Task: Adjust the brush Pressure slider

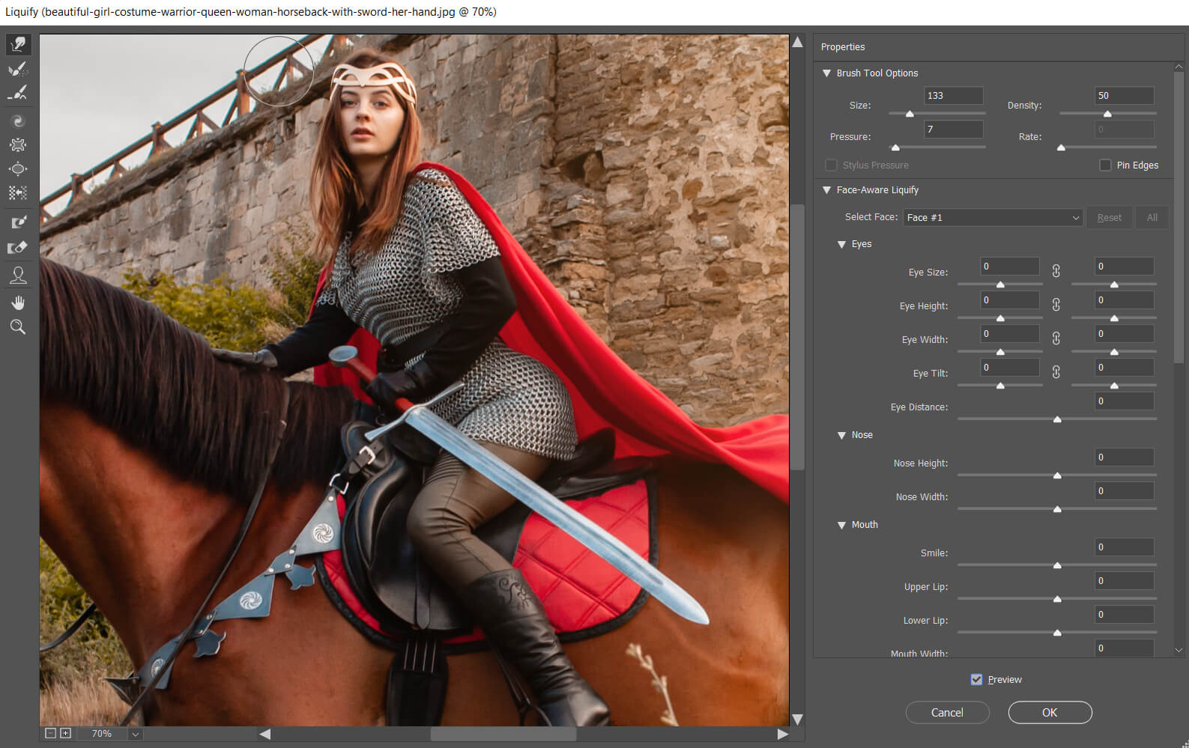Action: pos(895,148)
